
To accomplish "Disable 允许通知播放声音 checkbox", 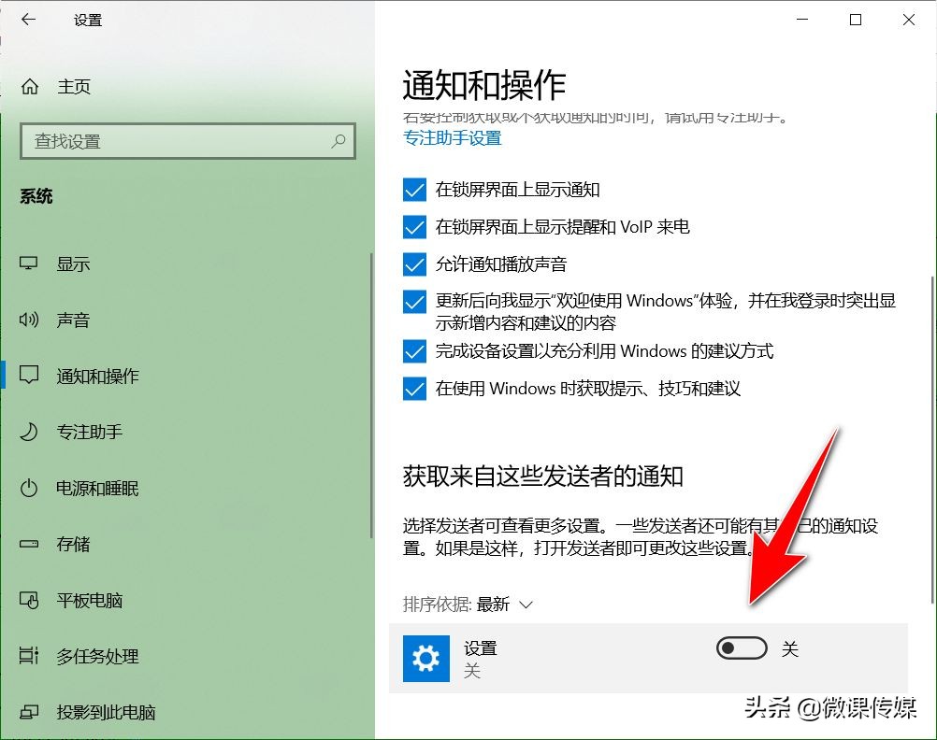I will [414, 264].
